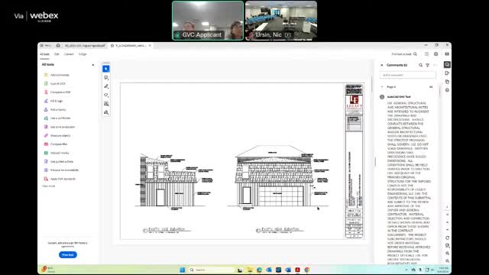Screen dimensions: 489x275
Task: Collapse the Page 4 comments group
Action: pyautogui.click(x=382, y=87)
